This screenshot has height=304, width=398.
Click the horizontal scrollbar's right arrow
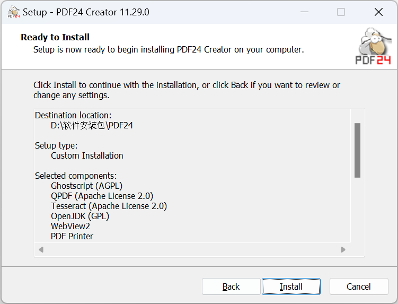(343, 249)
